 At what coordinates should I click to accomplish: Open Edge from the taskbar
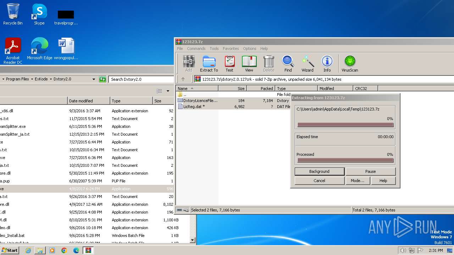coord(76,250)
